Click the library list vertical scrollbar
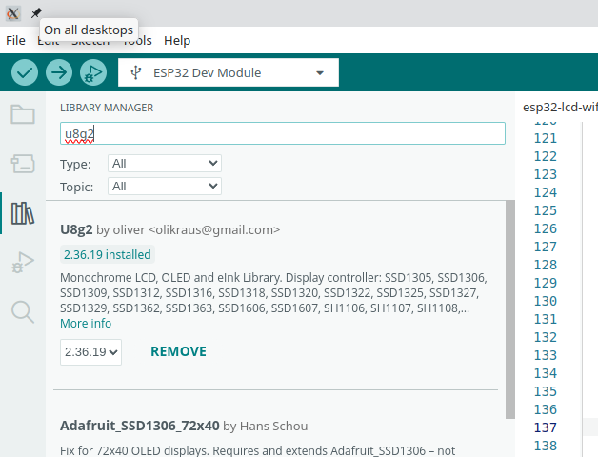The width and height of the screenshot is (598, 457). click(510, 309)
